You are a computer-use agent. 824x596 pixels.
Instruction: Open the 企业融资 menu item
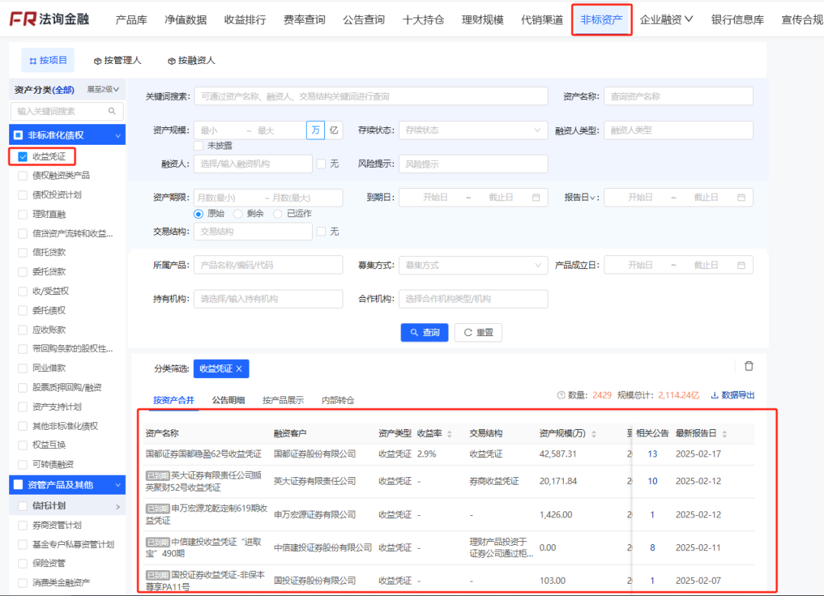661,19
